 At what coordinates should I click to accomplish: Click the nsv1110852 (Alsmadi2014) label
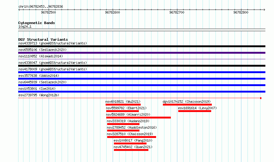pos(41,56)
